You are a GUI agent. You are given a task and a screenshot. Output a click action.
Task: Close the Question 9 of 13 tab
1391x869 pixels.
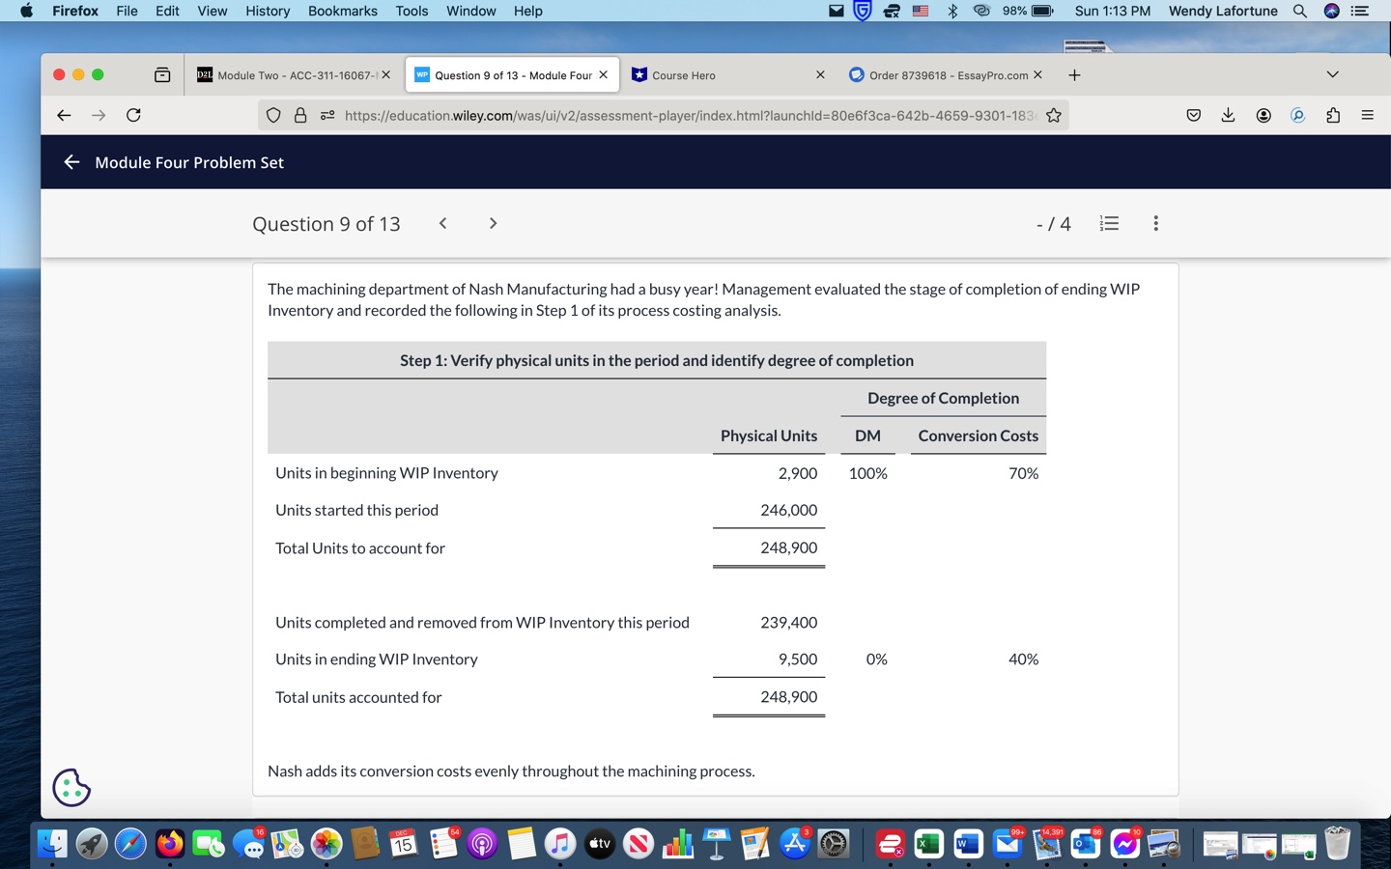point(603,74)
